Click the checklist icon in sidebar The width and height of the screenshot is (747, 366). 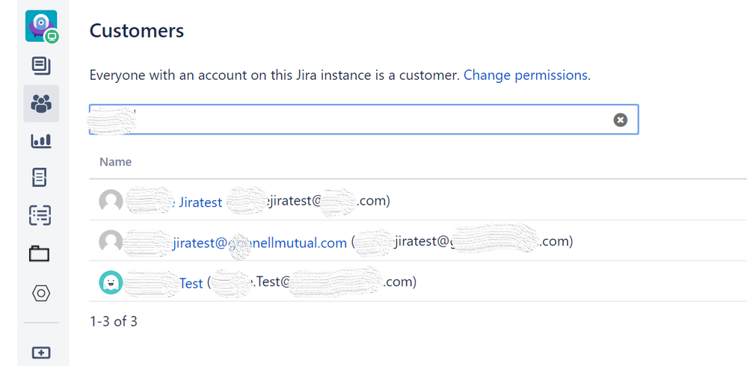41,216
